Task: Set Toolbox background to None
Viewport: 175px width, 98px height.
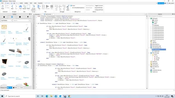Action: pos(21,88)
